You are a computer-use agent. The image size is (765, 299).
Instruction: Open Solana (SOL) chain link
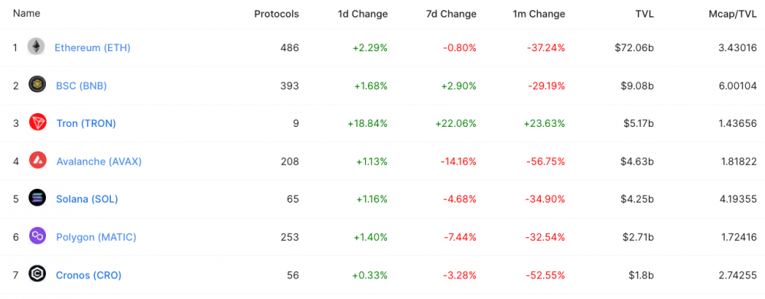point(87,199)
